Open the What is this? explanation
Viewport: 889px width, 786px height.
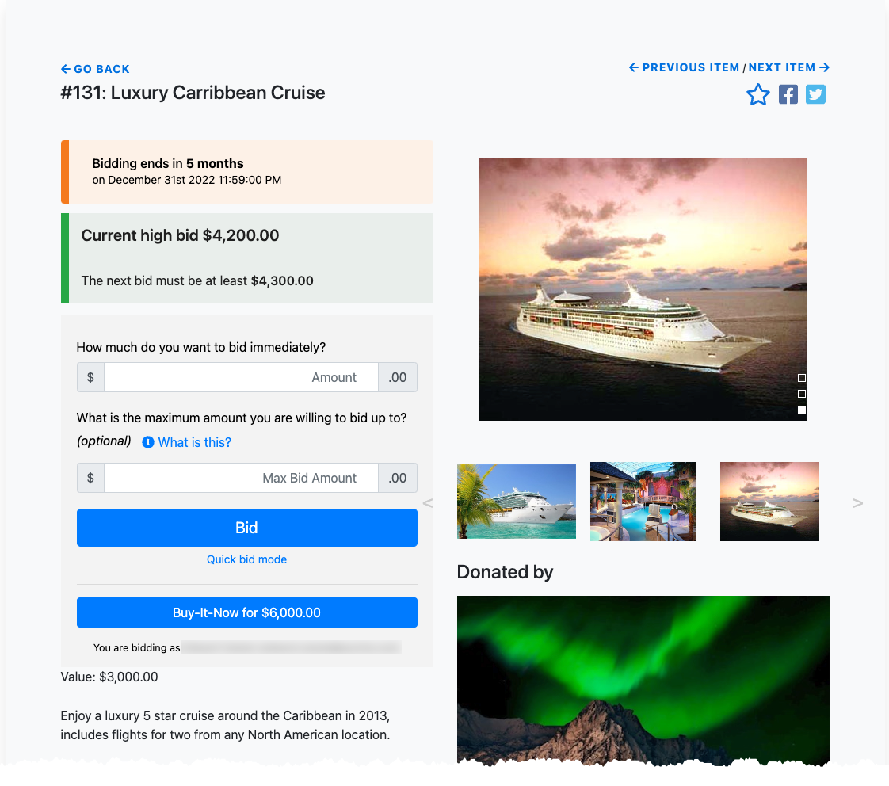194,442
